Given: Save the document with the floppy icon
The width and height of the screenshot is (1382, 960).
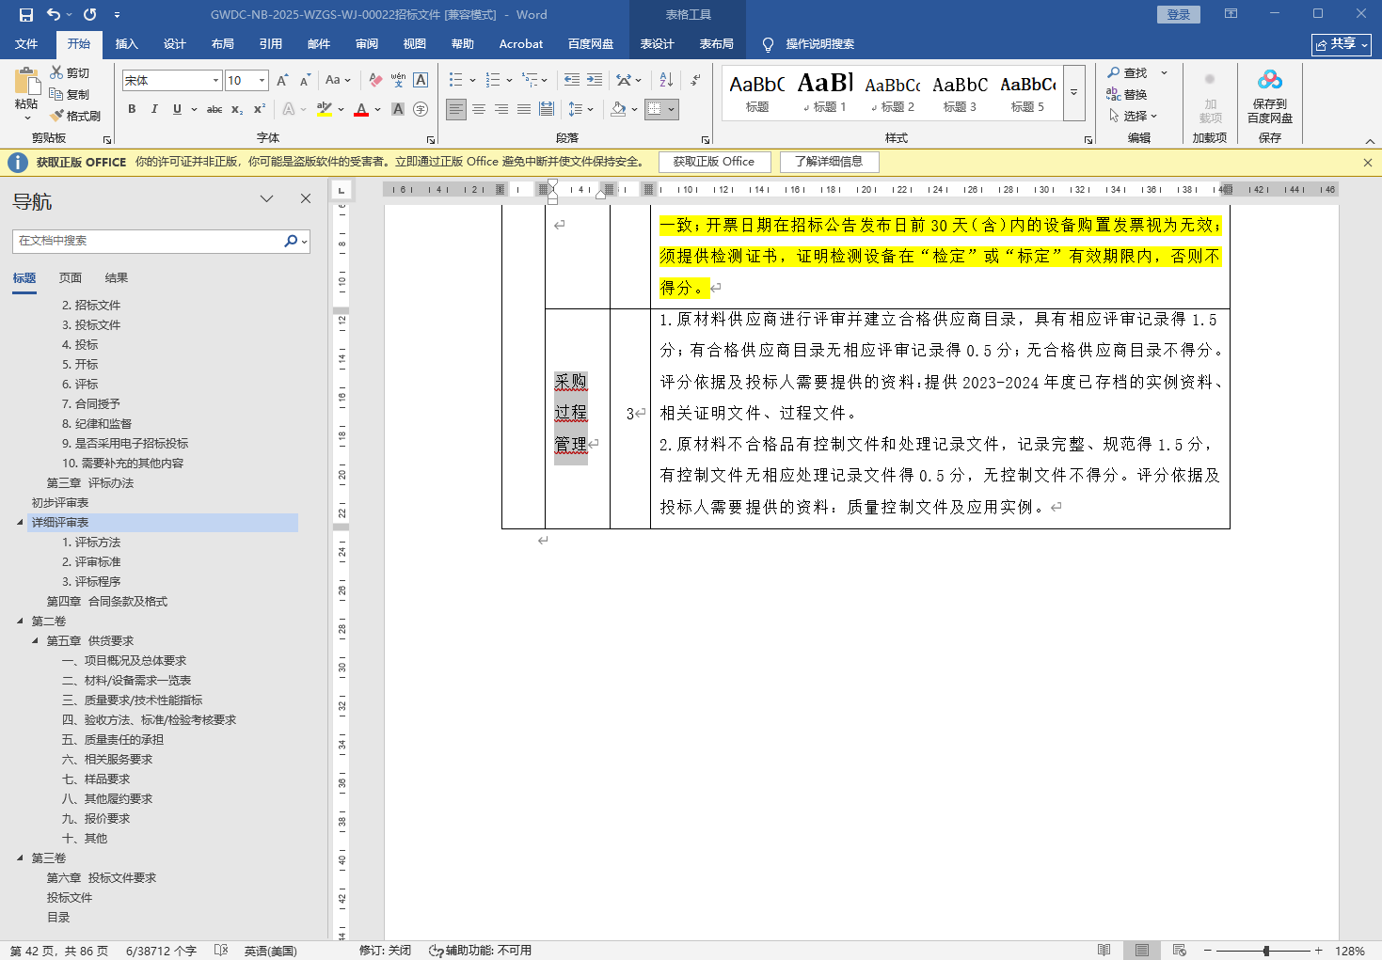Looking at the screenshot, I should tap(25, 14).
